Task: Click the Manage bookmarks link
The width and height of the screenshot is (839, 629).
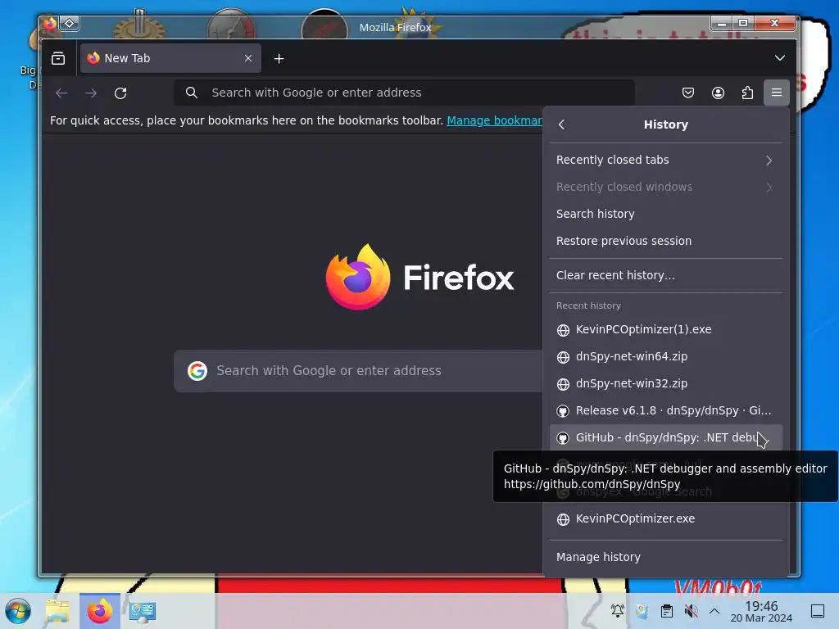Action: click(x=494, y=120)
